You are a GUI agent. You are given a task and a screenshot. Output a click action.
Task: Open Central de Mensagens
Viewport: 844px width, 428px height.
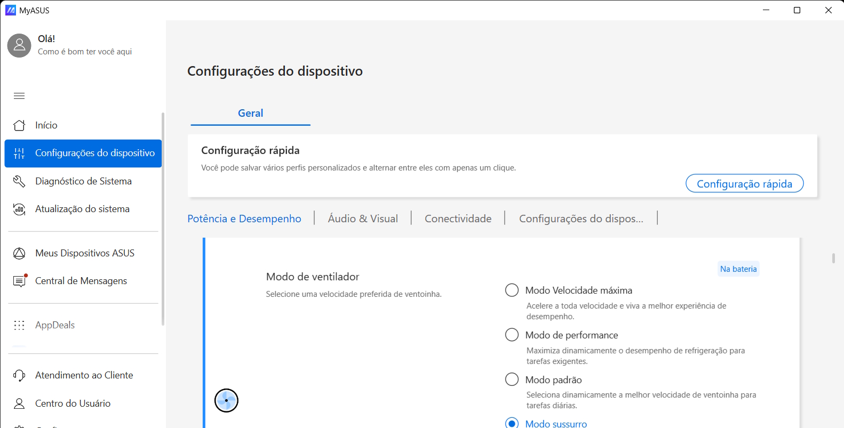(x=83, y=281)
